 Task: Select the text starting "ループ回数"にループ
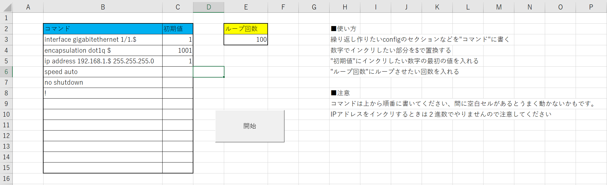pos(395,72)
